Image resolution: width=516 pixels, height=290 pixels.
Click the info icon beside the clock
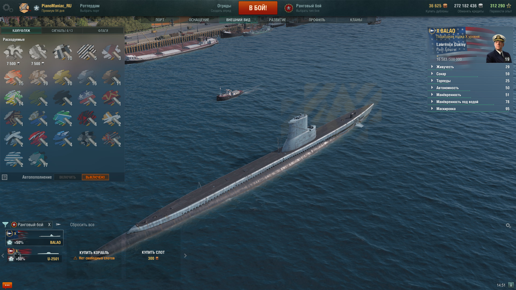click(511, 285)
